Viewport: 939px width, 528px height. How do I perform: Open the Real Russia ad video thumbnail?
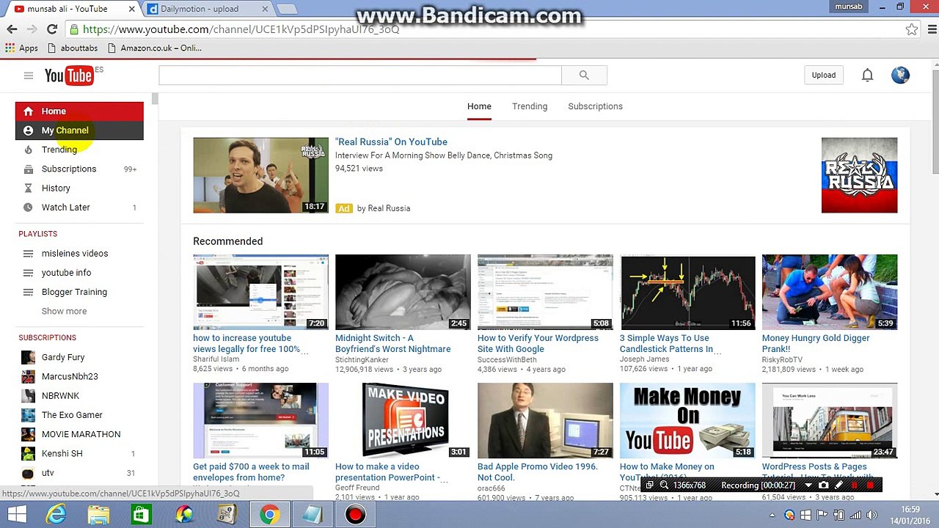(260, 175)
